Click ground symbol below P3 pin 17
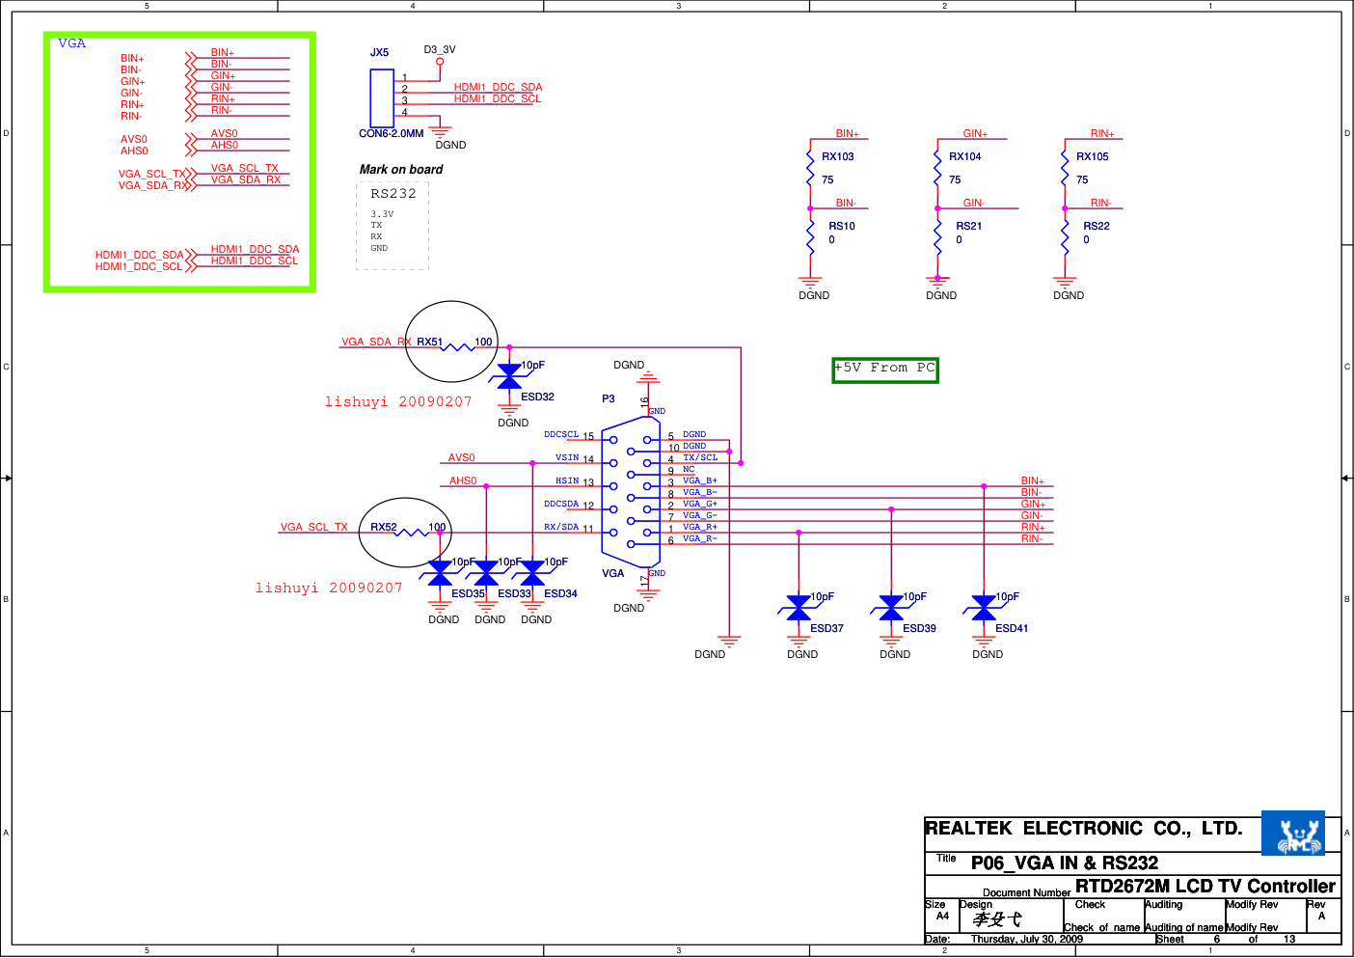The width and height of the screenshot is (1354, 958). pos(648,595)
